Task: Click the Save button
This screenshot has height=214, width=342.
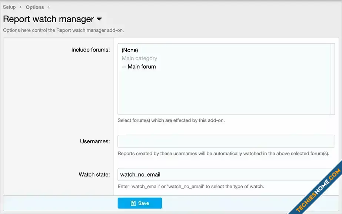Action: [140, 203]
